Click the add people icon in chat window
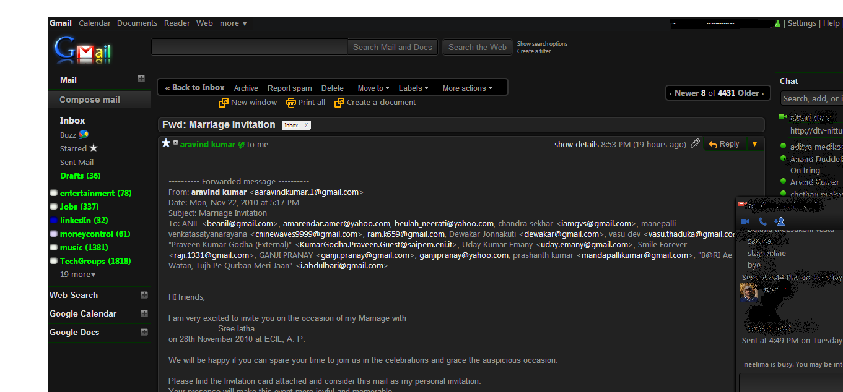 pos(780,221)
